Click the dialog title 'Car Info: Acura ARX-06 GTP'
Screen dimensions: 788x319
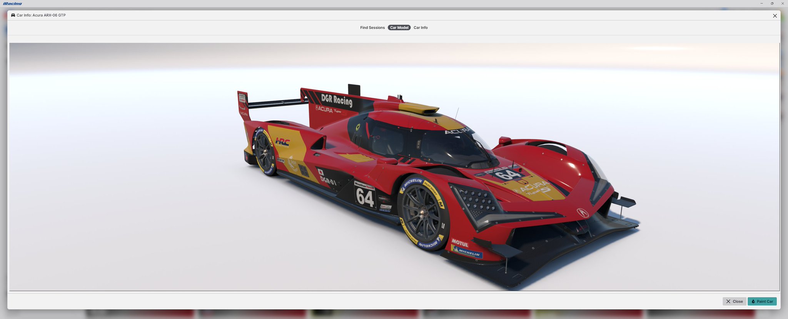tap(41, 15)
